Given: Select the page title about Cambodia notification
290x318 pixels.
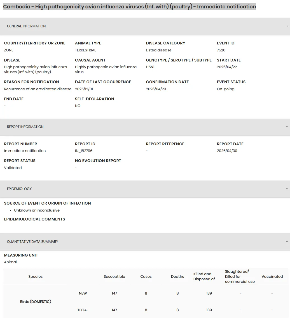Looking at the screenshot, I should point(129,6).
